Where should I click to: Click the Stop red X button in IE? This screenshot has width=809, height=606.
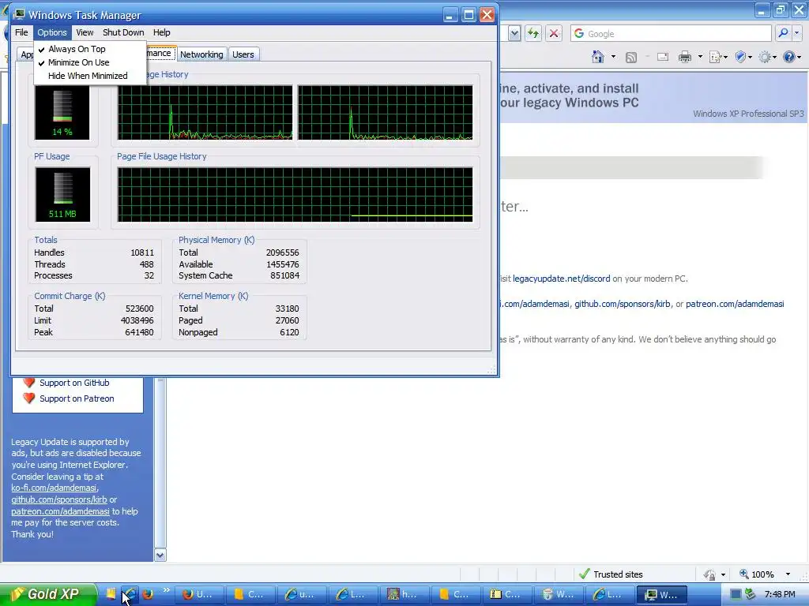point(554,33)
